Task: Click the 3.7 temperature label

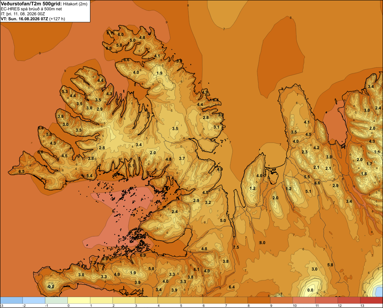Action: (x=182, y=158)
